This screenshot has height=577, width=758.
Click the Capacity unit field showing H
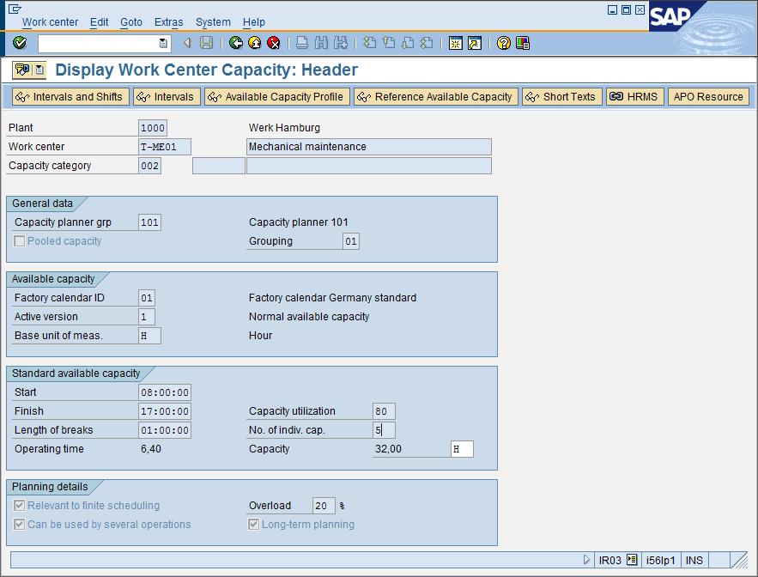click(x=462, y=449)
